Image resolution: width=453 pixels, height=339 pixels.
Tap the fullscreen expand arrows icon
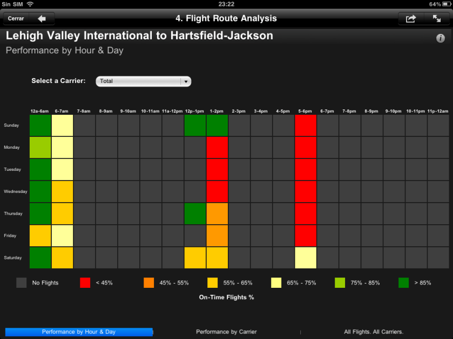(436, 18)
